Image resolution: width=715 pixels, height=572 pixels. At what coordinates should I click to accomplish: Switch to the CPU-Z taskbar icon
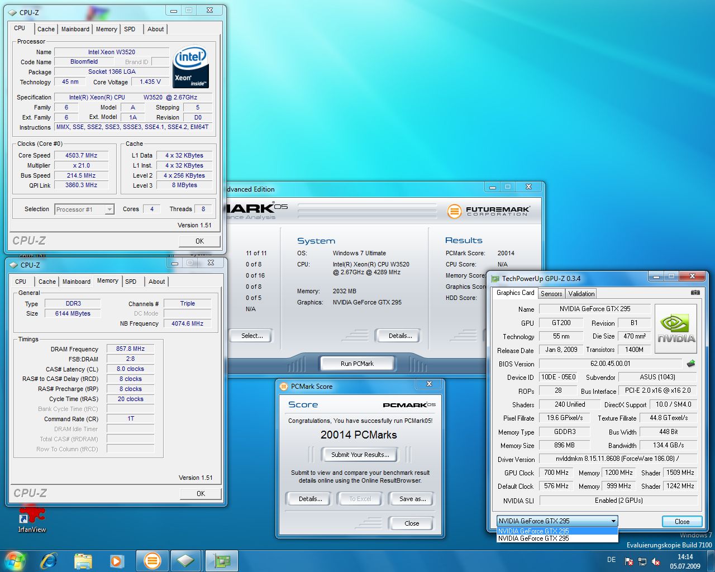[x=186, y=560]
